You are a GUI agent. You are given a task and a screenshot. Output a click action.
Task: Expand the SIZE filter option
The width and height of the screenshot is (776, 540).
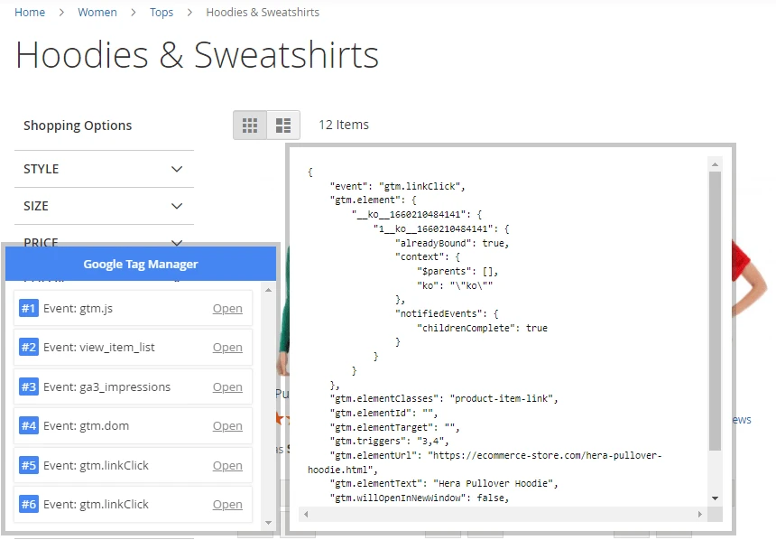(104, 206)
